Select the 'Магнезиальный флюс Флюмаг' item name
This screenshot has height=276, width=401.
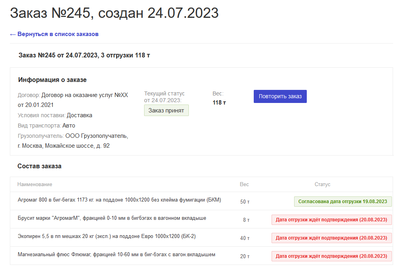click(116, 255)
